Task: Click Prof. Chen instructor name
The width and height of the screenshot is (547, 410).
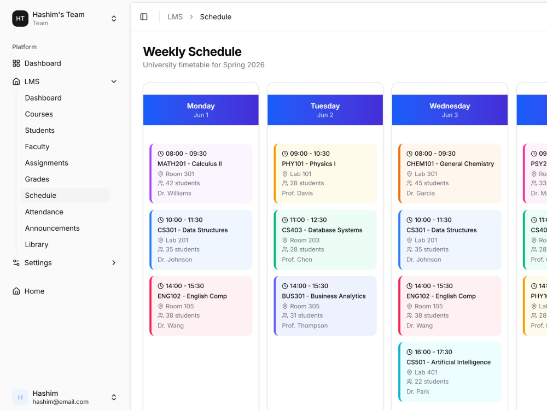Action: click(297, 259)
